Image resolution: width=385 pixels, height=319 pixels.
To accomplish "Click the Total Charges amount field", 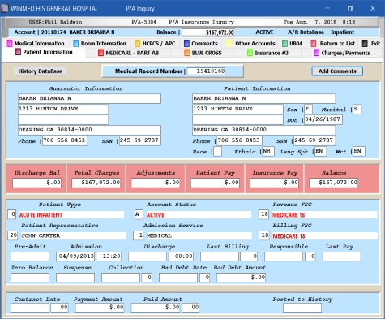I will click(96, 183).
